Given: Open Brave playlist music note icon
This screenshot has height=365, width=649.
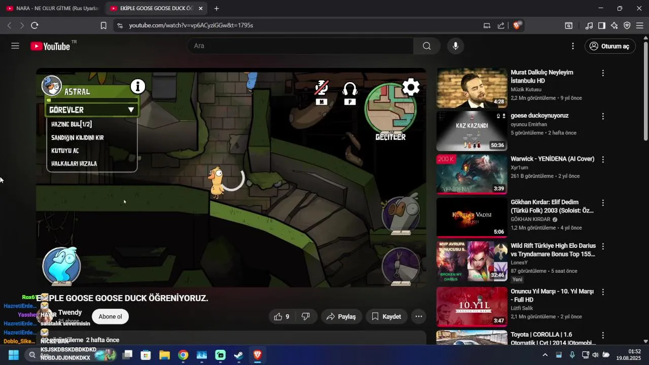Looking at the screenshot, I should coord(589,25).
